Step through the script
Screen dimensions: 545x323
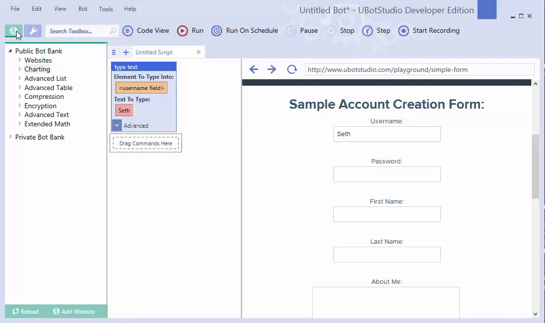pos(376,31)
